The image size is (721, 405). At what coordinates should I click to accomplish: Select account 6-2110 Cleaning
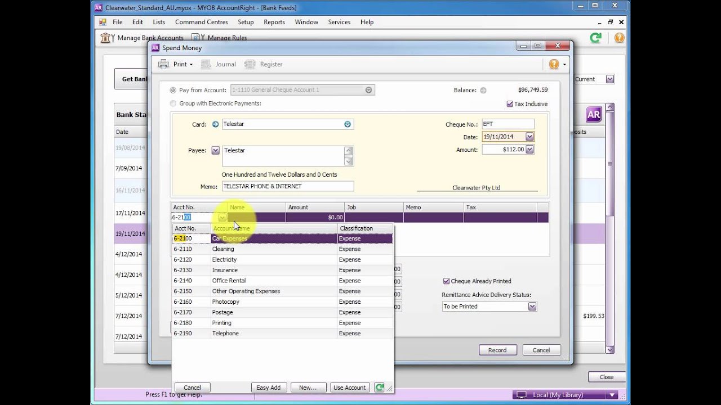coord(283,249)
